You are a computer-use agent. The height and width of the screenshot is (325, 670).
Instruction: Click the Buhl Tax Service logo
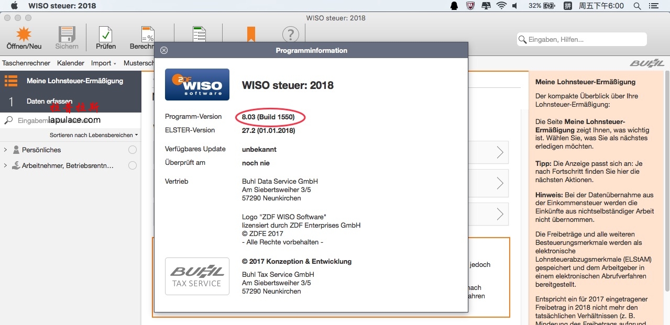(x=197, y=276)
